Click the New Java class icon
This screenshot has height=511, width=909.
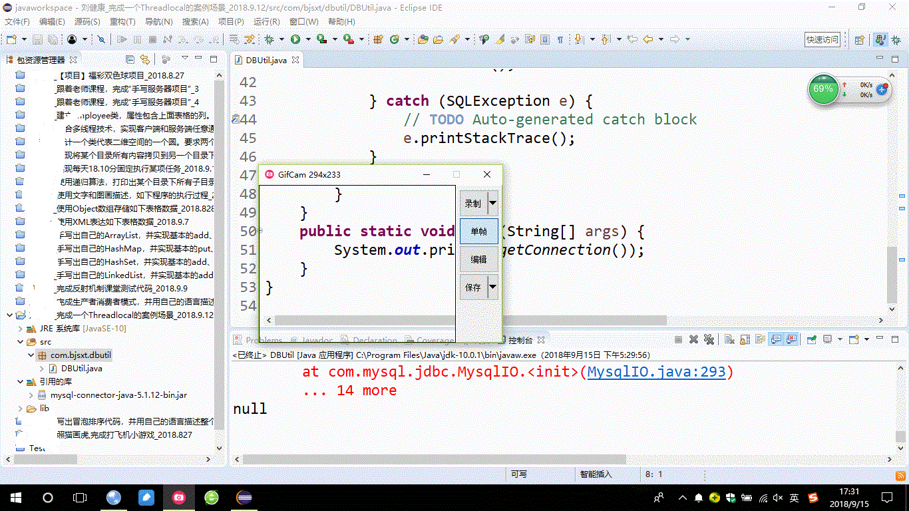pos(394,39)
